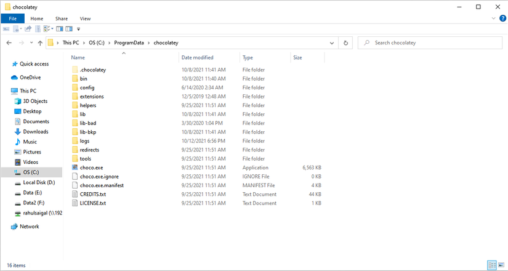This screenshot has height=271, width=508.
Task: Open the File menu
Action: (x=12, y=19)
